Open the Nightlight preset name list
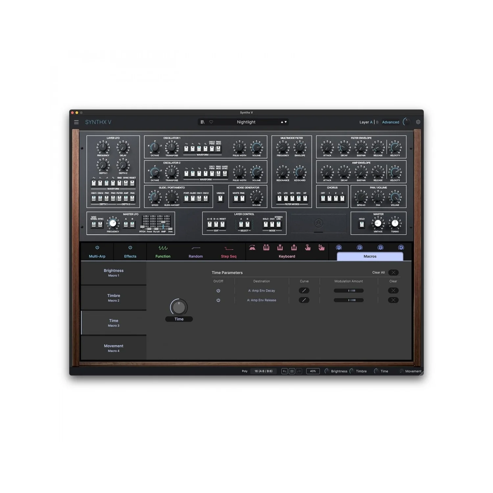 pos(246,122)
